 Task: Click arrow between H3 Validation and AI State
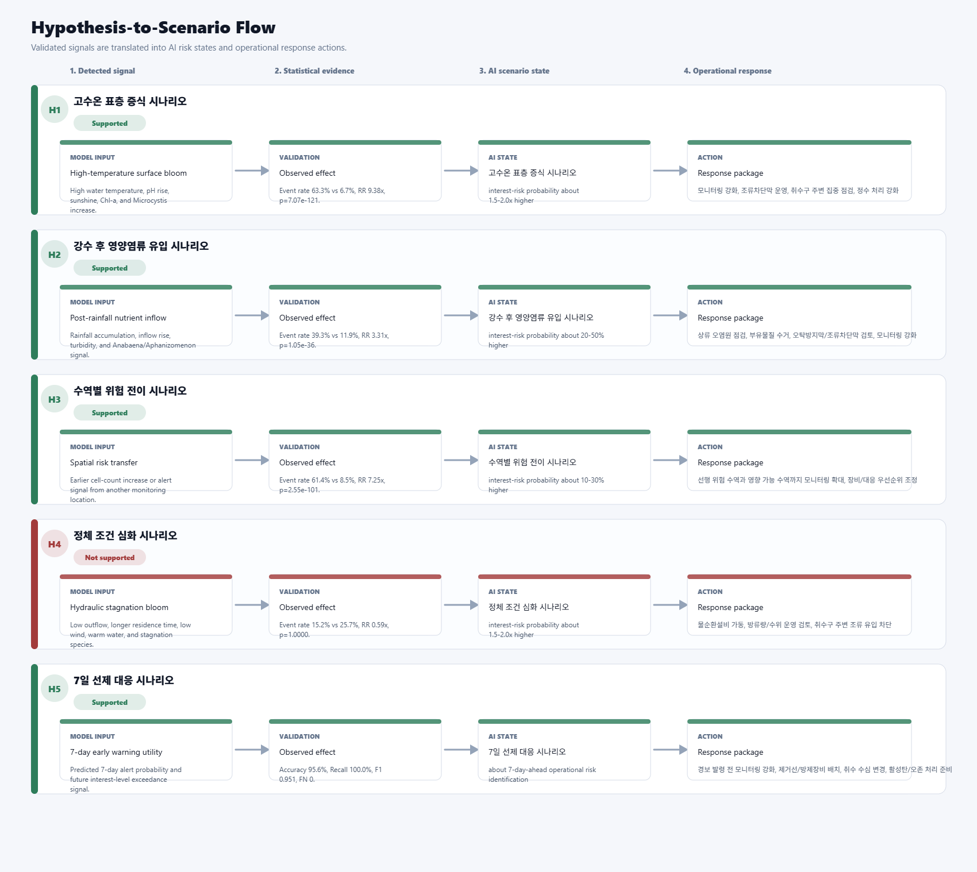(x=461, y=460)
